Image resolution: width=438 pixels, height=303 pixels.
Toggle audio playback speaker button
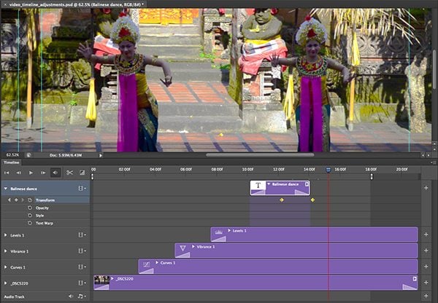click(55, 173)
